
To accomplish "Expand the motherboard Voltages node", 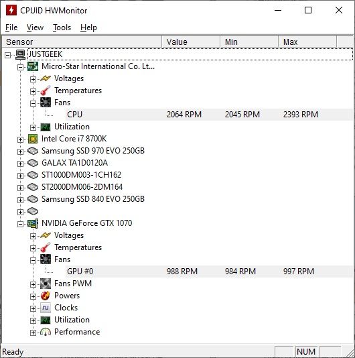I will (33, 79).
